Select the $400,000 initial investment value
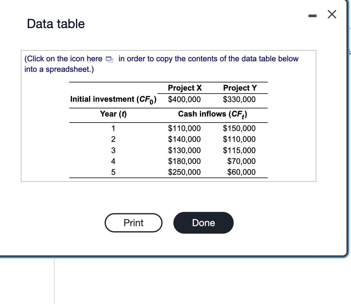Image resolution: width=351 pixels, height=304 pixels. click(x=184, y=99)
